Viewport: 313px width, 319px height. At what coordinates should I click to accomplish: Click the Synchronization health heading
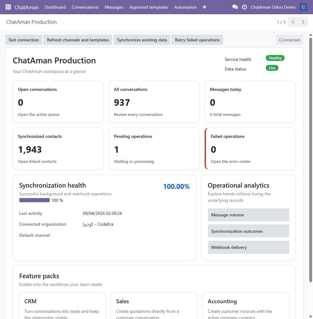click(52, 185)
